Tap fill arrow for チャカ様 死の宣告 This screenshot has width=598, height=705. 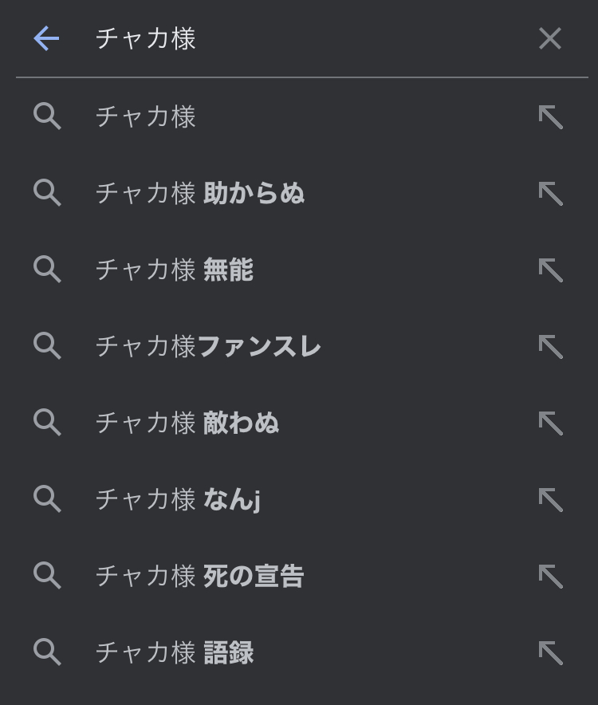point(550,577)
